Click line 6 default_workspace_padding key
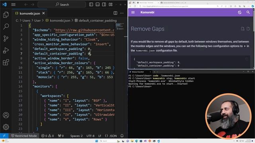 (58, 49)
